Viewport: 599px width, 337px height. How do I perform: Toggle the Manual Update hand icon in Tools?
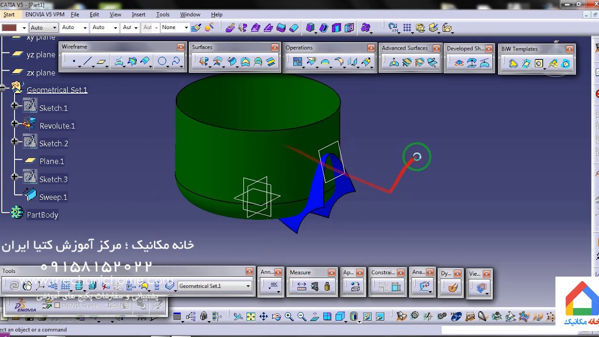(27, 286)
